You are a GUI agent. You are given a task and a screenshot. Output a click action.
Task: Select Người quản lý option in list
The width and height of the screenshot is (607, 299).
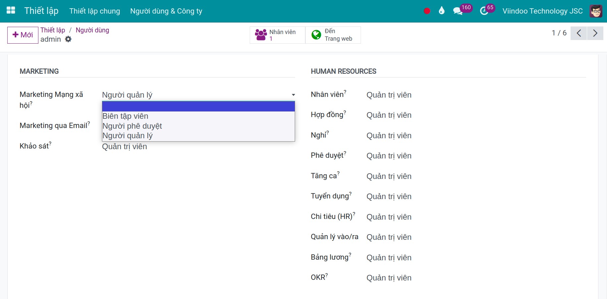[x=198, y=136]
